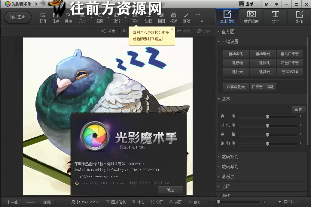Image resolution: width=311 pixels, height=207 pixels.
Task: Add a frame with 边框
Action: click(148, 18)
